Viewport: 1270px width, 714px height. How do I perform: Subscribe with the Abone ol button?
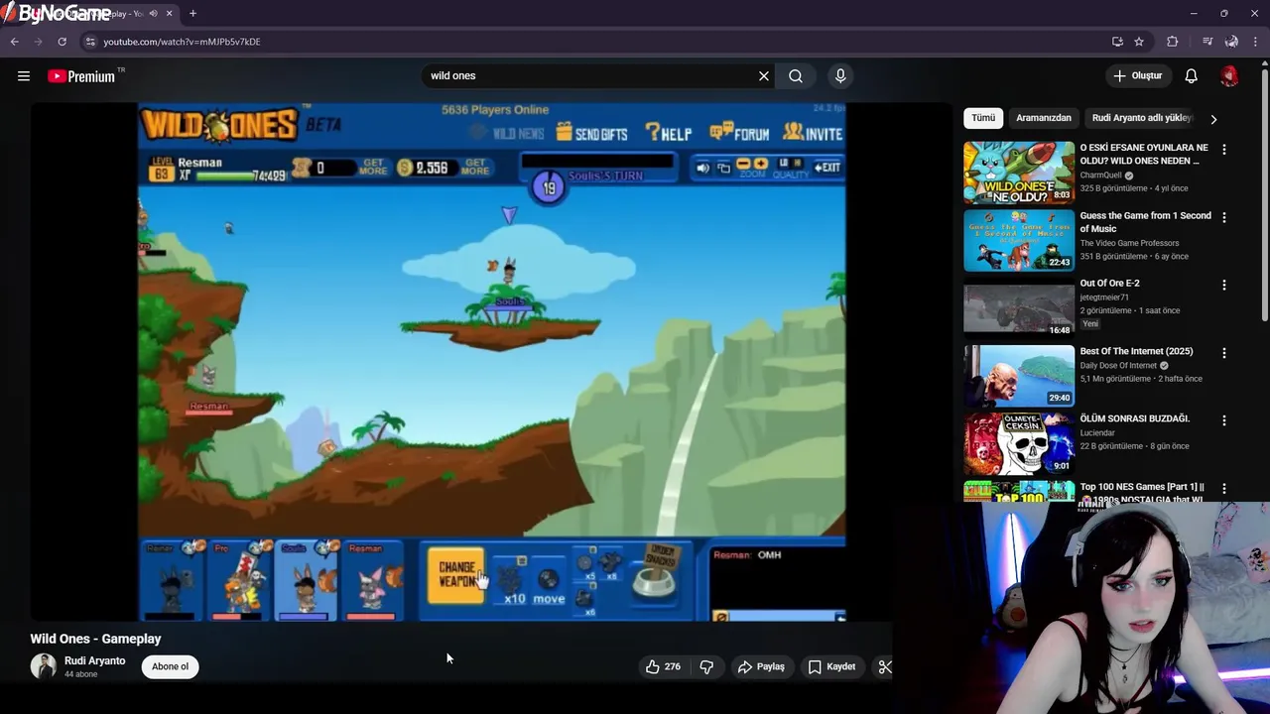pyautogui.click(x=170, y=666)
